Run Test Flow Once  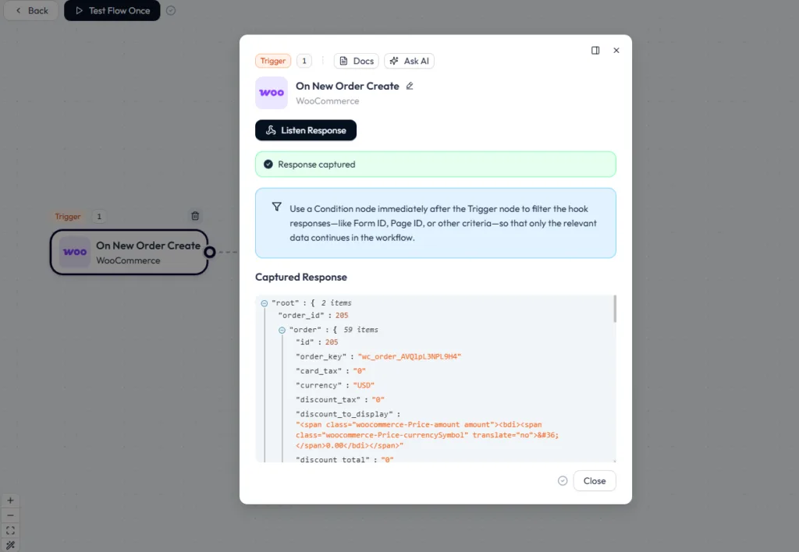112,10
